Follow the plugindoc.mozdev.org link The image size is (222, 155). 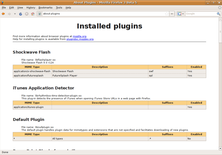tap(80, 39)
